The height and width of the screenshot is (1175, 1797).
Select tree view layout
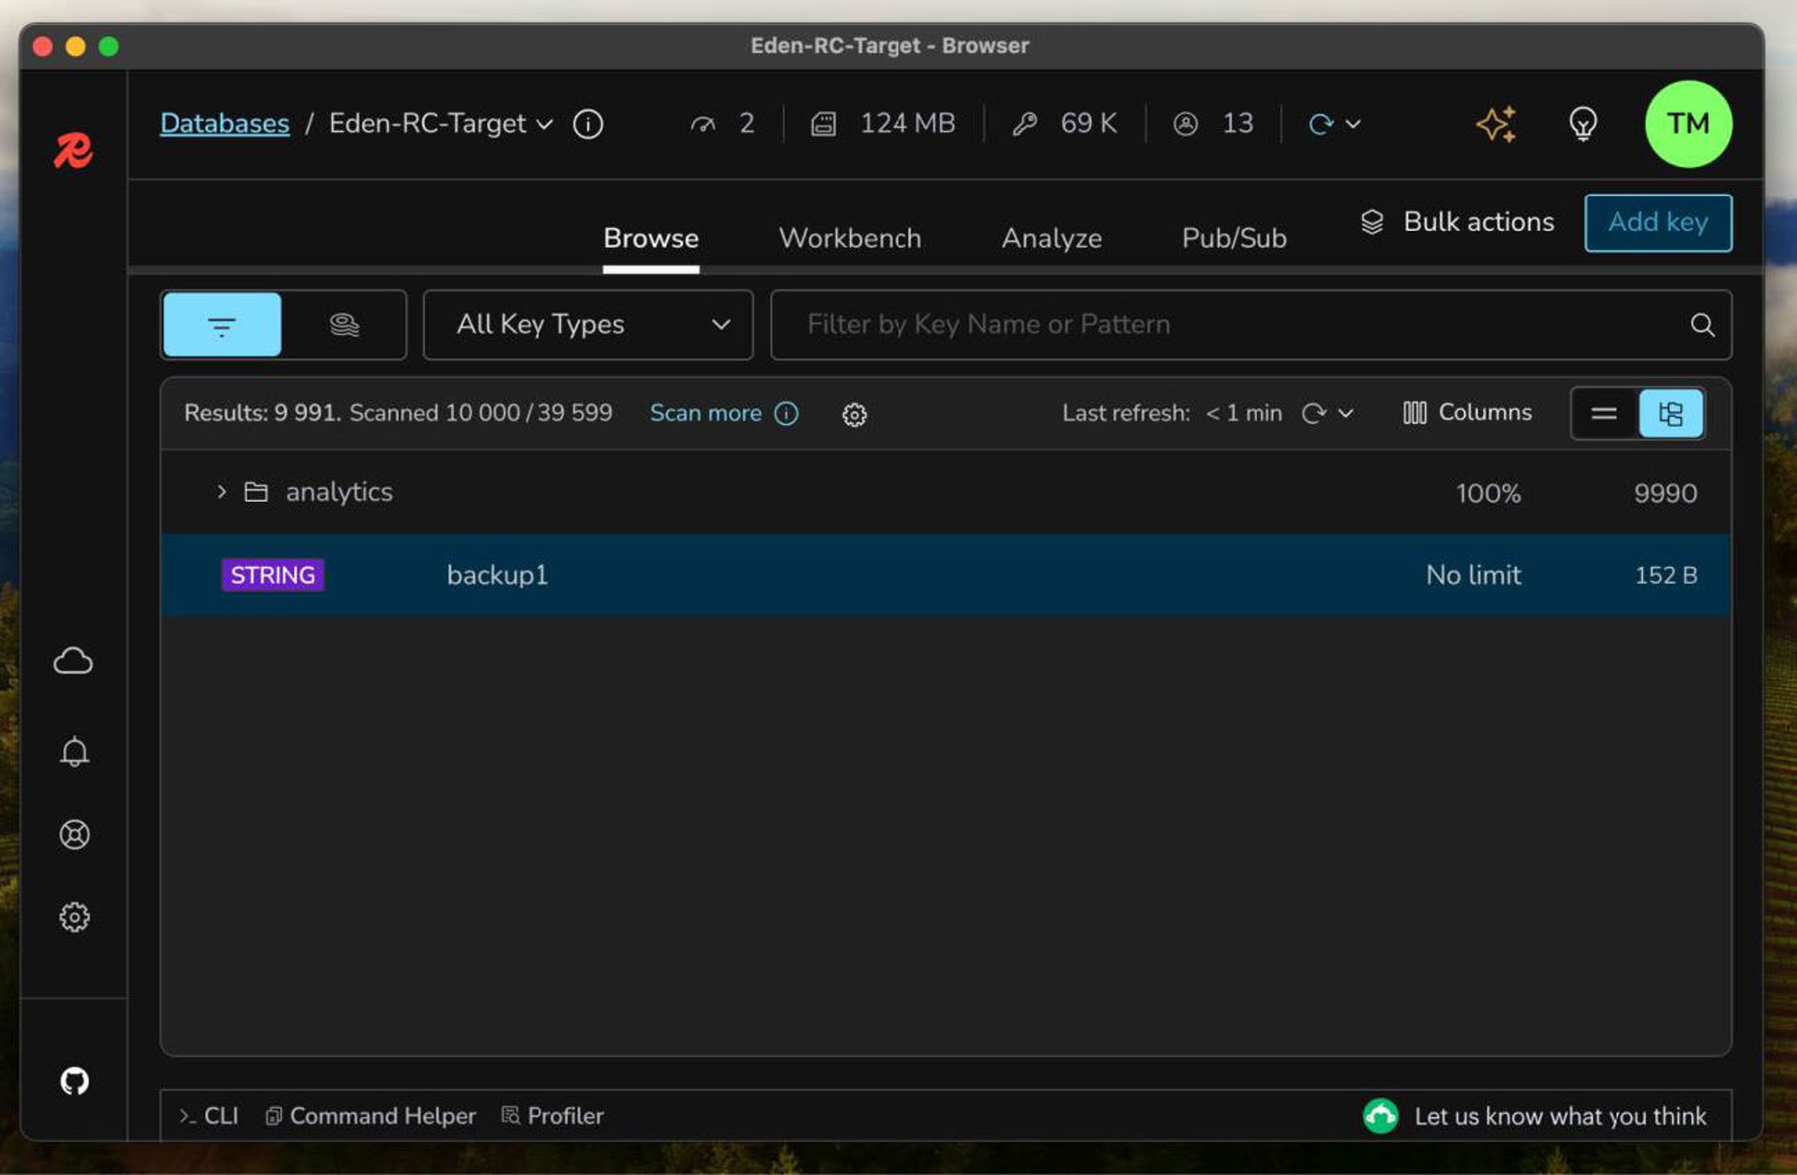pyautogui.click(x=1670, y=413)
